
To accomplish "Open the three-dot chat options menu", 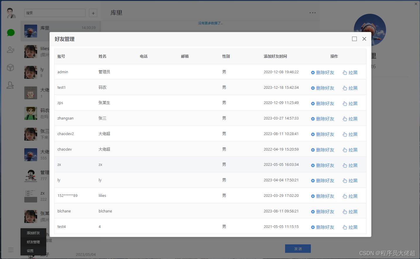I will coord(313,13).
